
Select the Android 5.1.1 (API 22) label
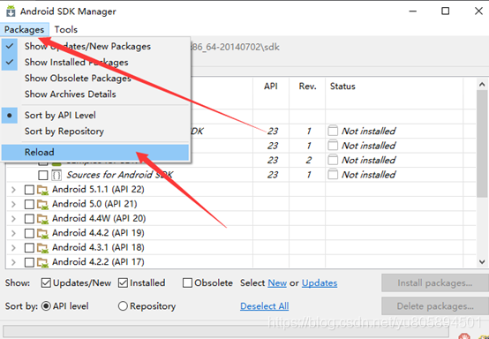[98, 190]
